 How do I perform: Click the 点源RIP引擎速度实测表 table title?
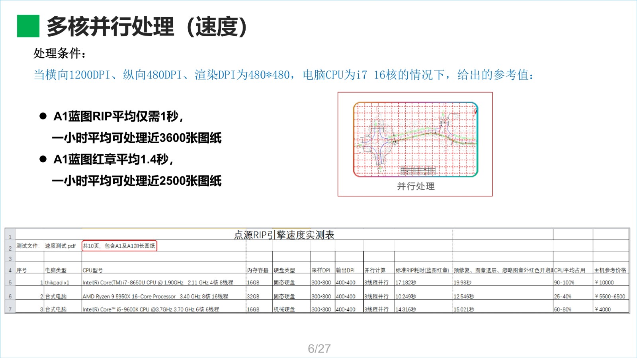[x=284, y=235]
